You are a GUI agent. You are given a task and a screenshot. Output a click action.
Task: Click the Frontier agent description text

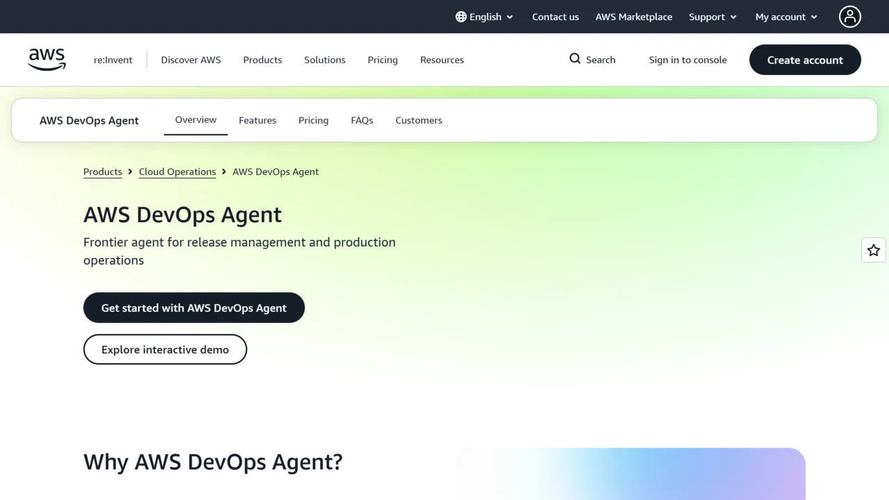click(240, 251)
